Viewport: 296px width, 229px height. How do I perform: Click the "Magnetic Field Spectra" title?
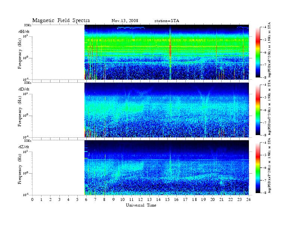pos(61,21)
